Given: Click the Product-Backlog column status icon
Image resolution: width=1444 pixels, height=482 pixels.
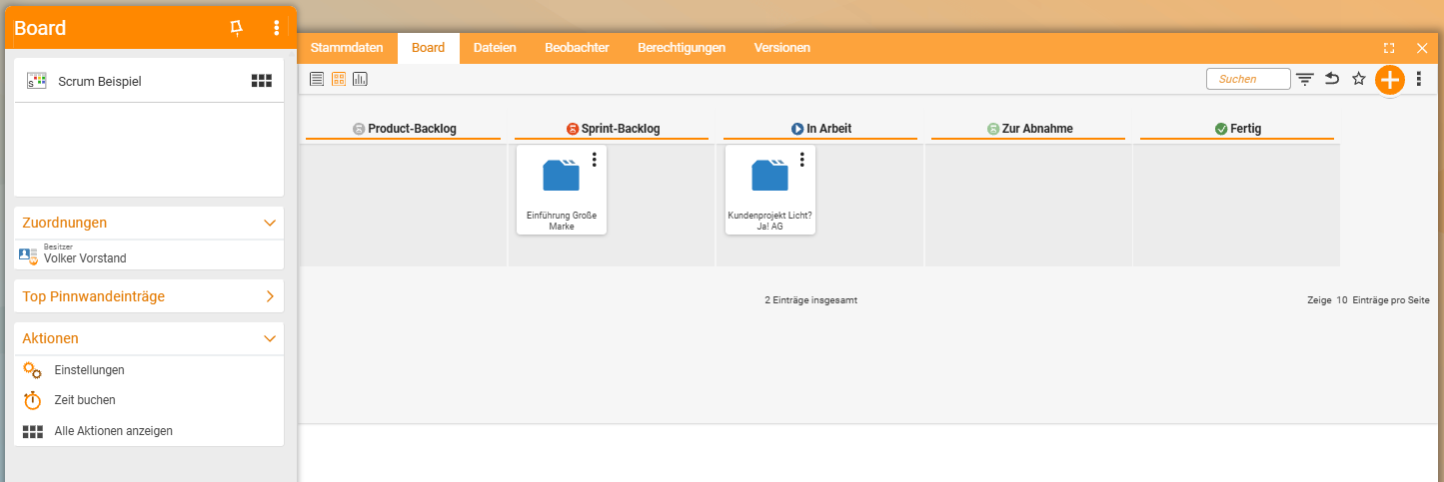Looking at the screenshot, I should click(359, 129).
